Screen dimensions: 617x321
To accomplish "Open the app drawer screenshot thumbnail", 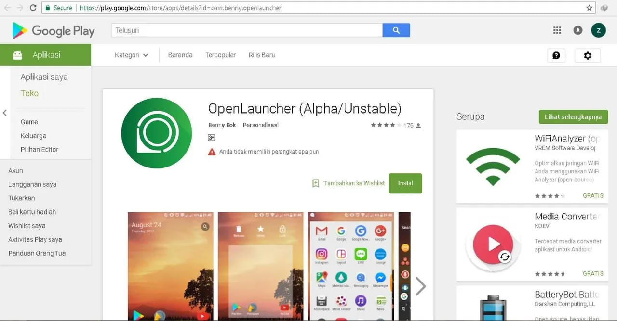I will pyautogui.click(x=351, y=266).
